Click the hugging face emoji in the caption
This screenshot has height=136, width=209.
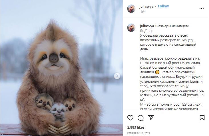pos(157,72)
